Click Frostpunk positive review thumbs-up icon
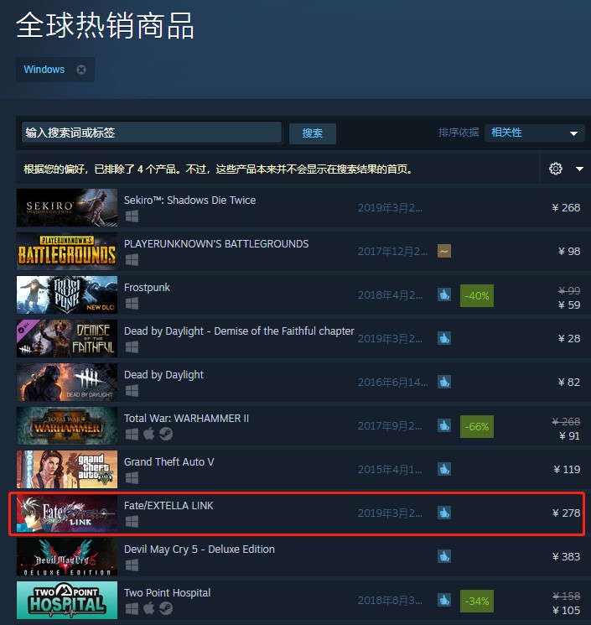Screen dimensions: 591x625 [x=444, y=295]
